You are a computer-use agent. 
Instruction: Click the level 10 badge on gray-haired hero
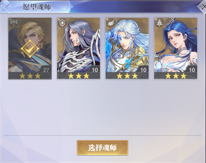[x=95, y=70]
